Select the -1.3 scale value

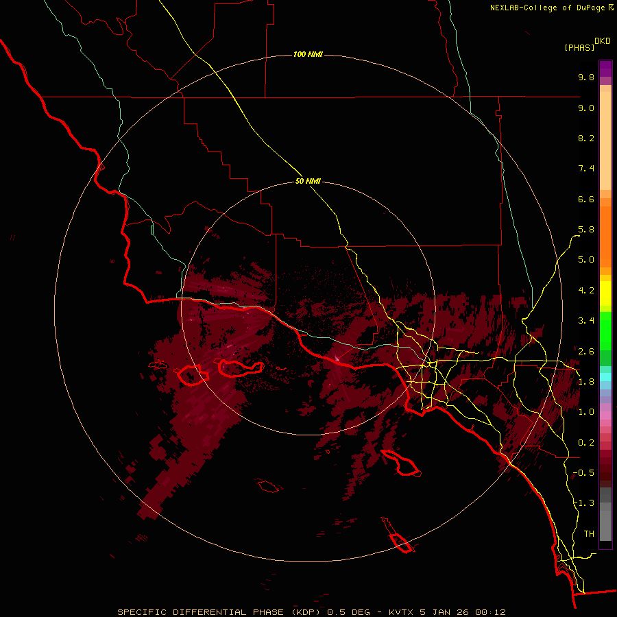583,503
